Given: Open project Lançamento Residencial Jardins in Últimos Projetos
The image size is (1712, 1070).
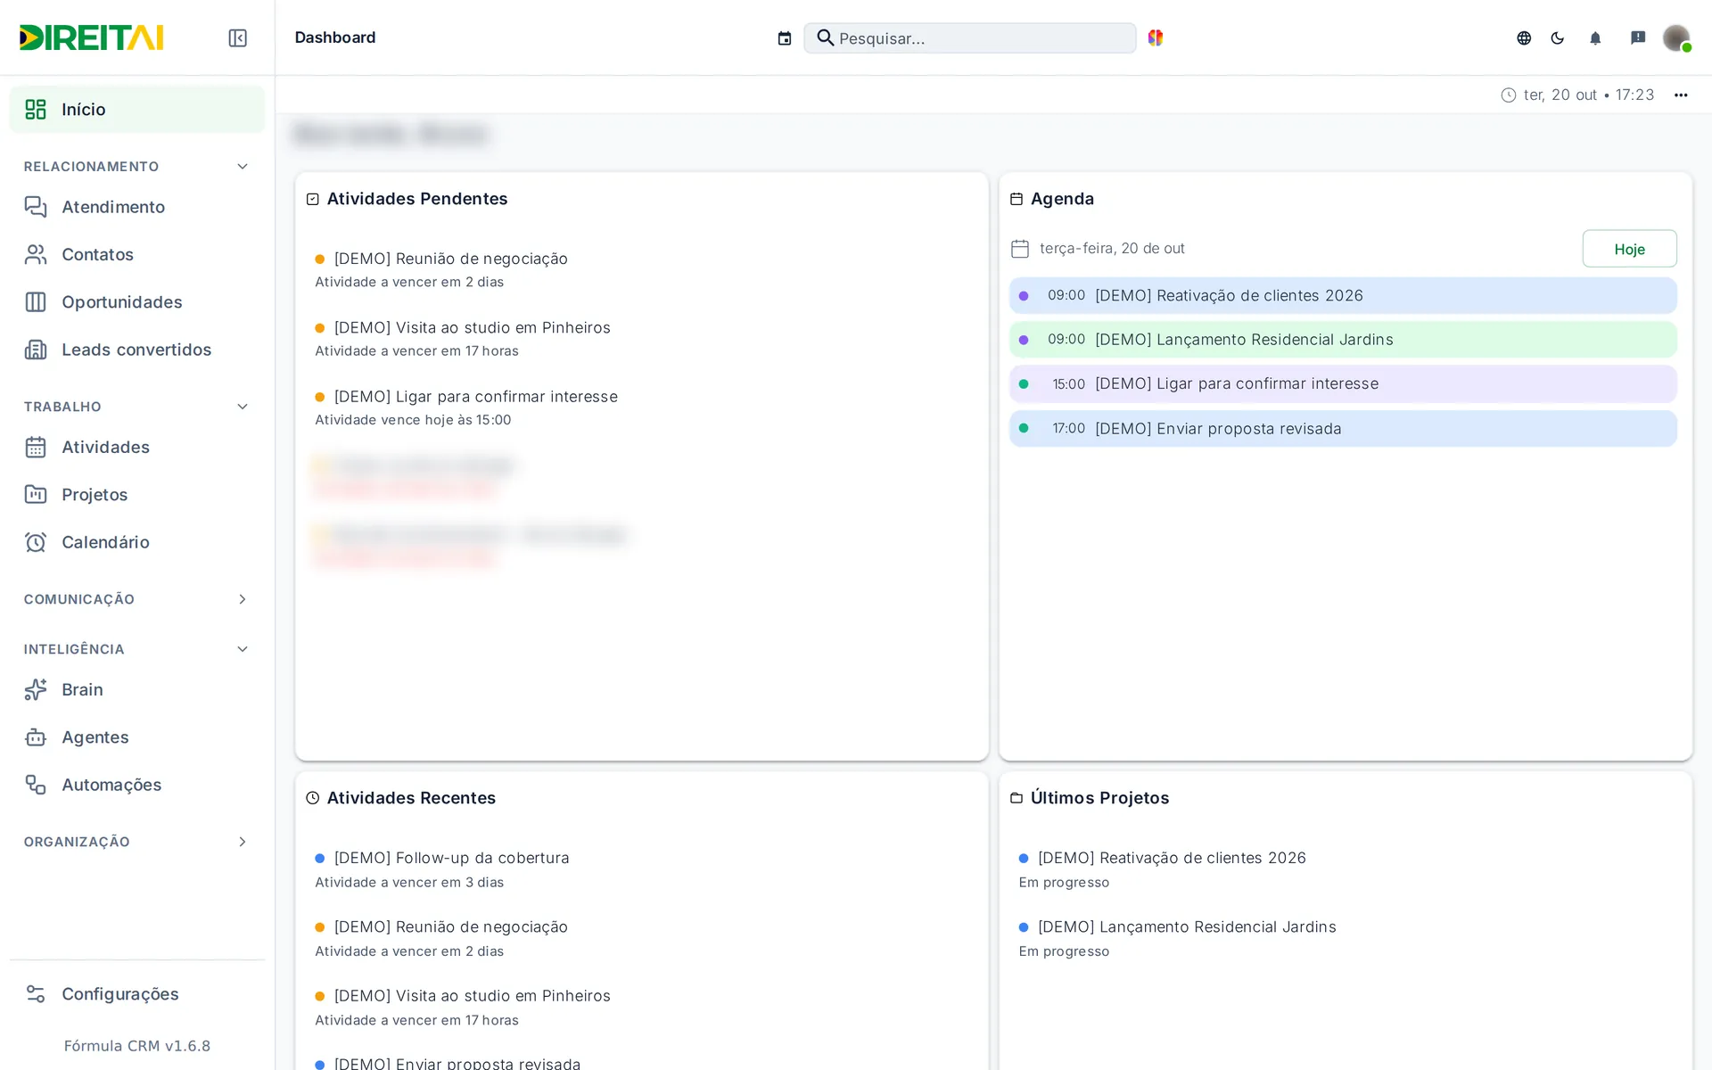Looking at the screenshot, I should coord(1187,927).
